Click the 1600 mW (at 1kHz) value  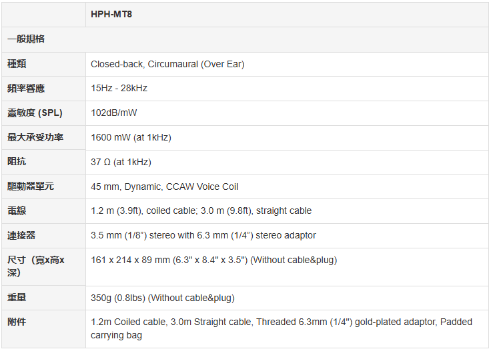click(131, 138)
